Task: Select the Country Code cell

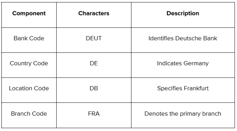Action: pos(29,63)
